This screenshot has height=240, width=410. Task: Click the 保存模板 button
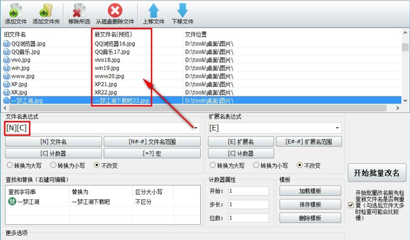pyautogui.click(x=310, y=205)
